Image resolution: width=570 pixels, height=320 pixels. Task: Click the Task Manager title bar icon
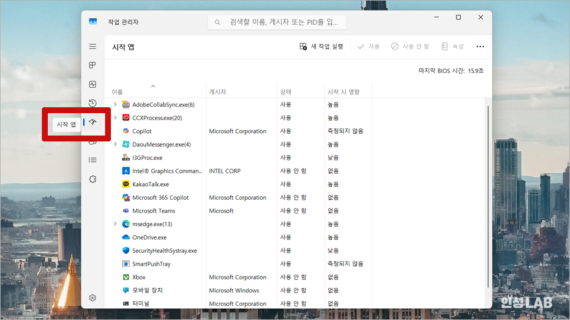(x=93, y=22)
